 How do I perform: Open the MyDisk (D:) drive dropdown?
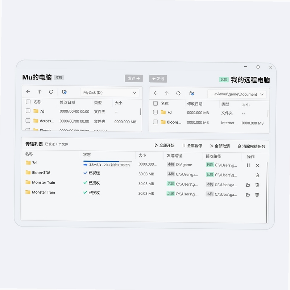click(110, 92)
